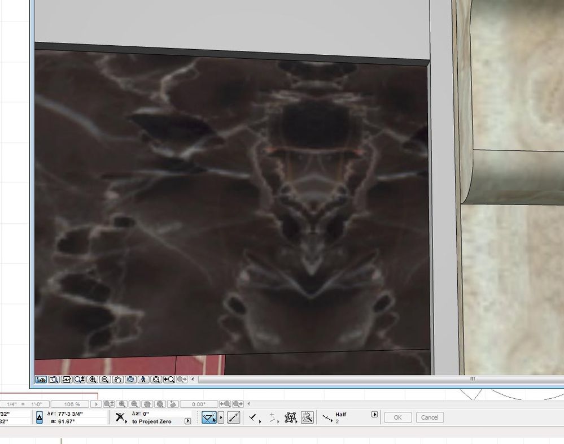Screen dimensions: 564x444
Task: Open the 1/4" = 1'-0" scale selector
Action: click(24, 404)
